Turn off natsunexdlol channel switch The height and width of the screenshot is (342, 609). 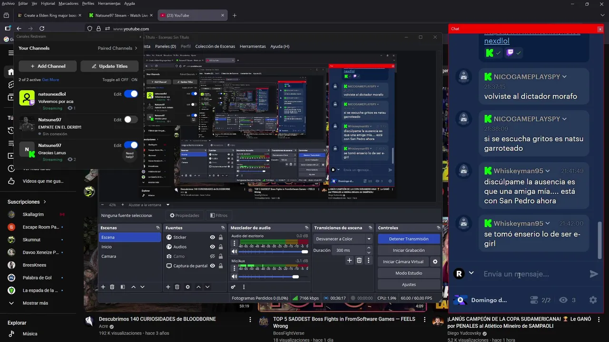point(131,94)
